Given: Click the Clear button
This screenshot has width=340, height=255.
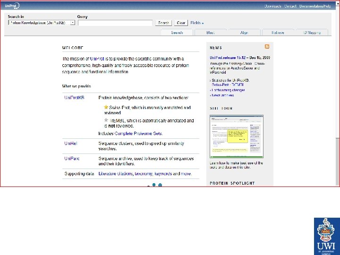Looking at the screenshot, I should pyautogui.click(x=181, y=23).
